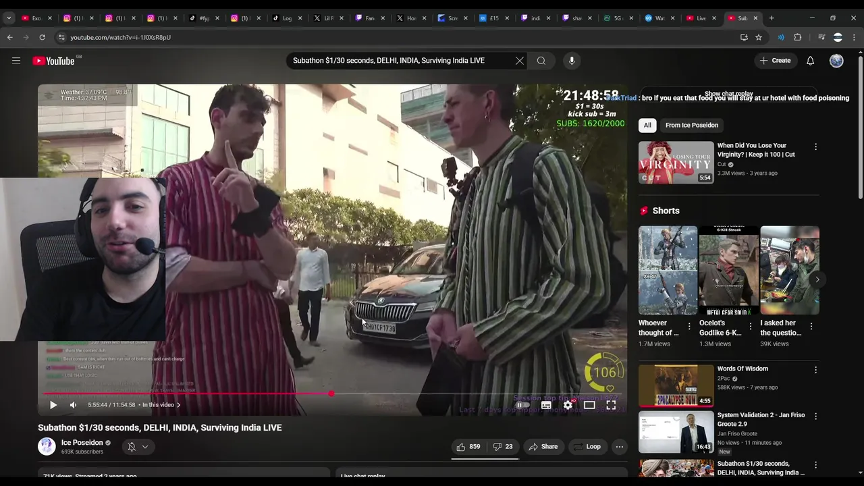Expand the In this video chapters
The image size is (864, 486).
click(x=161, y=405)
